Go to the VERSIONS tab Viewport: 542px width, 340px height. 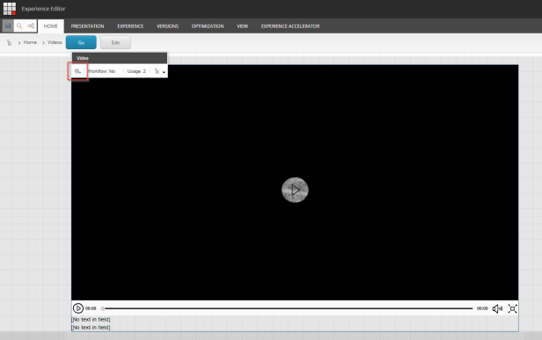pos(167,26)
